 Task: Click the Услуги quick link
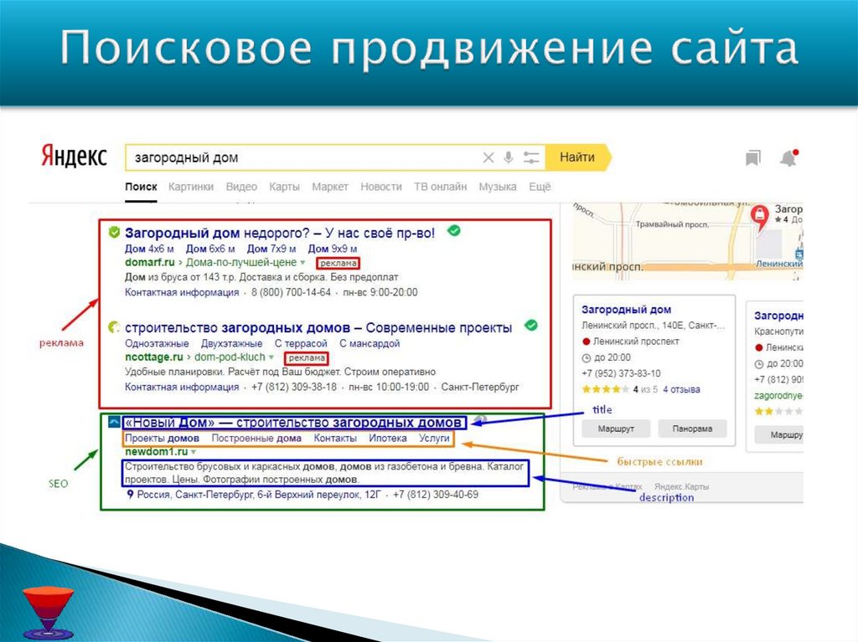click(x=434, y=438)
